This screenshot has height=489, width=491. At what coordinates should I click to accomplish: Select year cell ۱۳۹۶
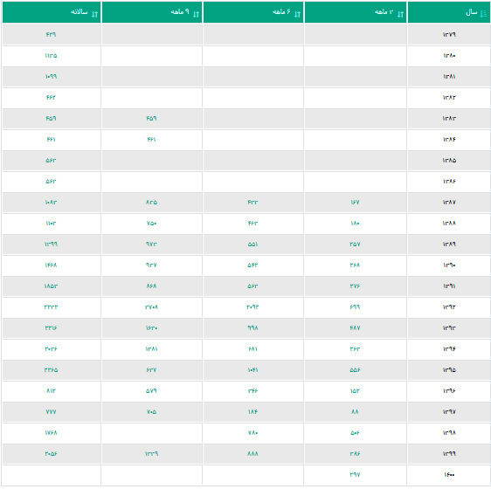[449, 390]
